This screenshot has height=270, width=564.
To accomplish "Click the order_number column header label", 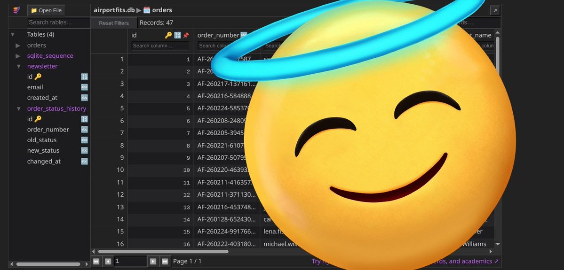I will [218, 35].
